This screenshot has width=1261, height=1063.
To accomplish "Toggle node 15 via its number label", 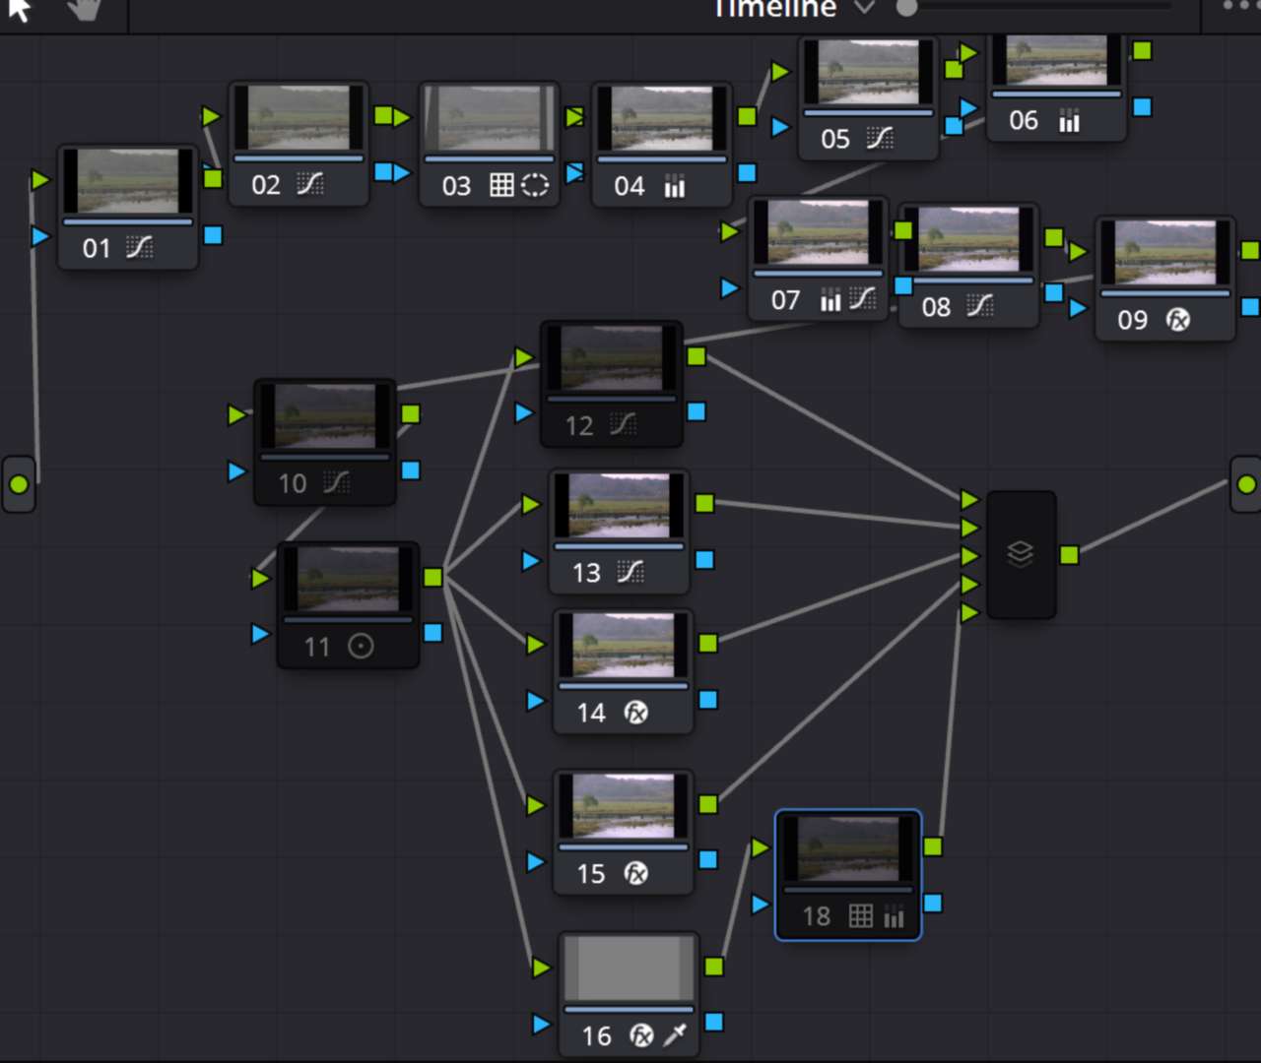I will coord(591,874).
